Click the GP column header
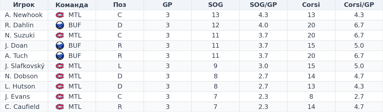 [x=167, y=5]
